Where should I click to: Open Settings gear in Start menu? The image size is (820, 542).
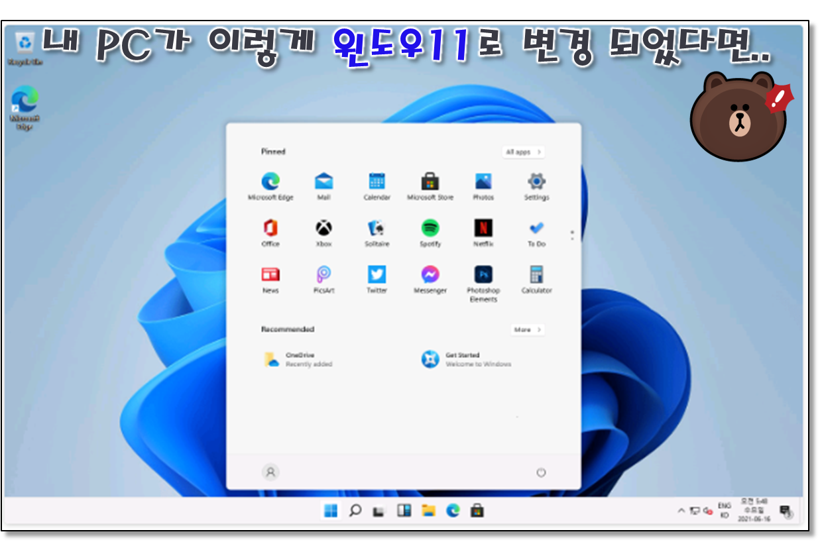tap(536, 182)
